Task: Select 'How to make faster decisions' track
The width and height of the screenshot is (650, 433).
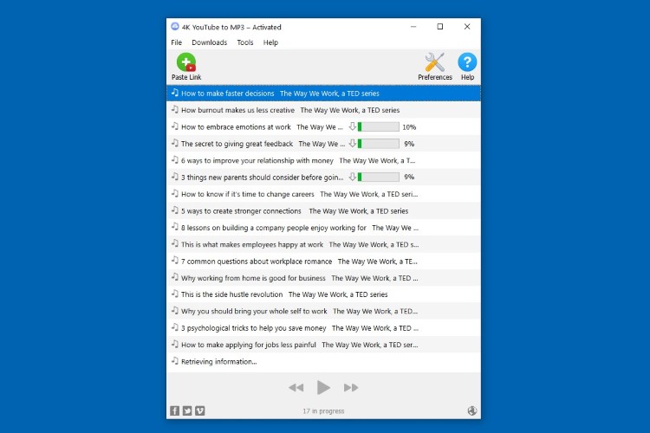Action: (228, 94)
